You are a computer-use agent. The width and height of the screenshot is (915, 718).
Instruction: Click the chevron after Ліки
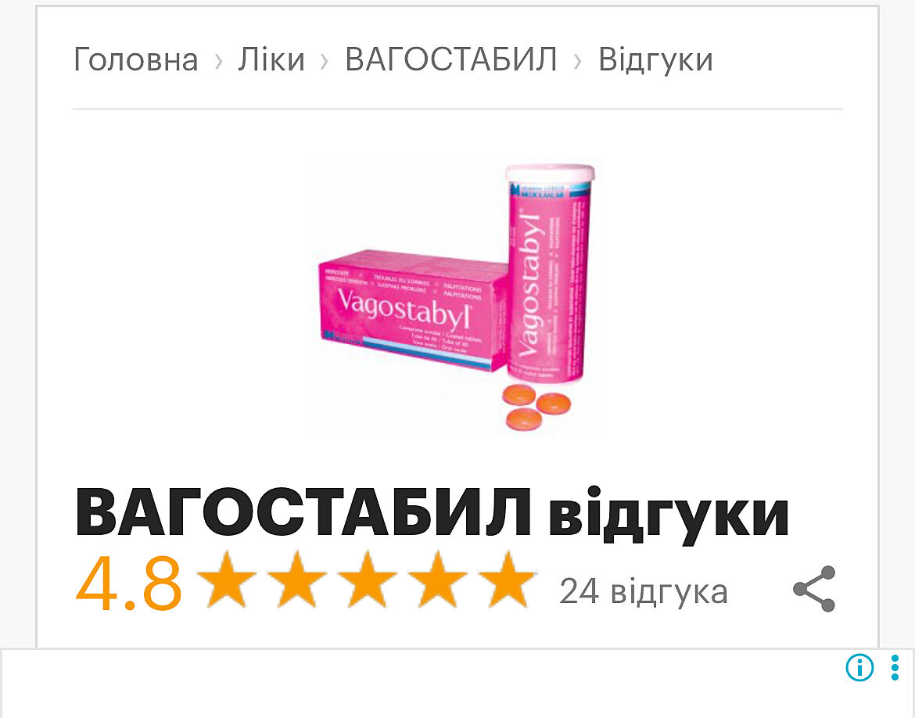(325, 60)
